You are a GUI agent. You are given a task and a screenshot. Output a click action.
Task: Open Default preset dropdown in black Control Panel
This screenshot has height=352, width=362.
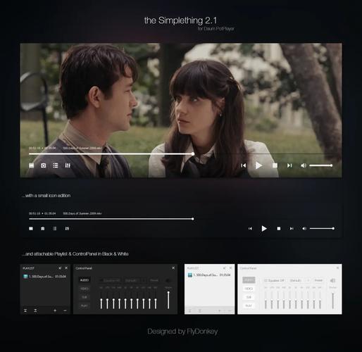[x=135, y=280]
